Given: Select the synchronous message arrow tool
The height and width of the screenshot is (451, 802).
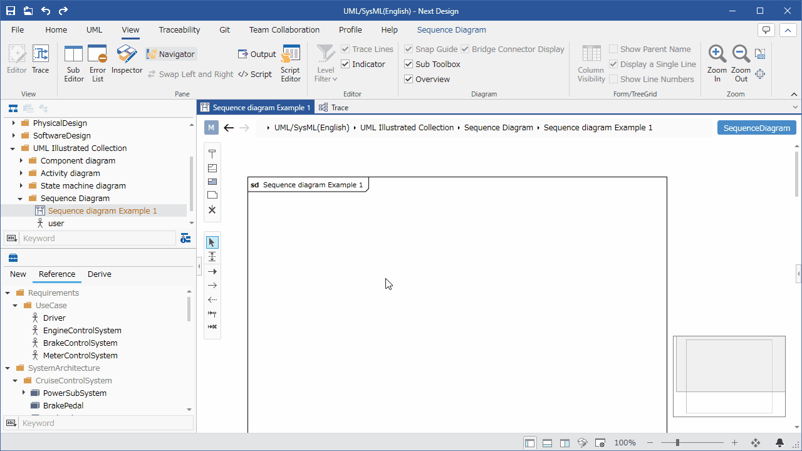Looking at the screenshot, I should click(x=212, y=271).
